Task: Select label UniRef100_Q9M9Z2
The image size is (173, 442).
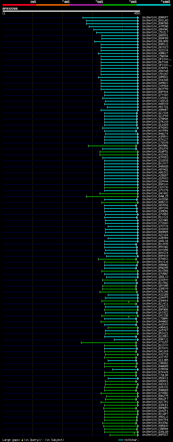Action: pos(155,77)
